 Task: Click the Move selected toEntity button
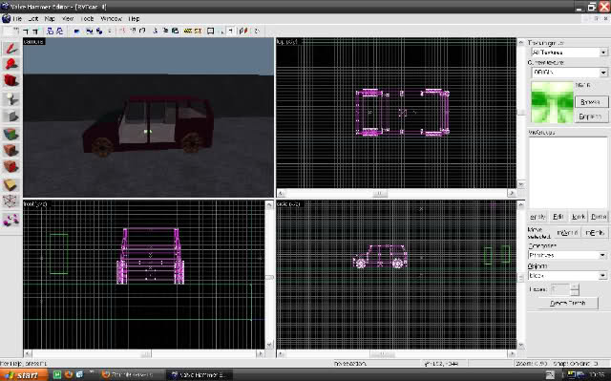(595, 233)
